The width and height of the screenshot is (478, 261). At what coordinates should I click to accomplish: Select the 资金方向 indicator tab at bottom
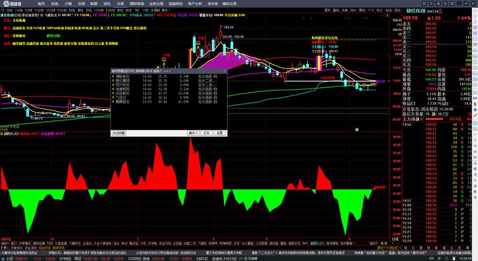tap(165, 243)
